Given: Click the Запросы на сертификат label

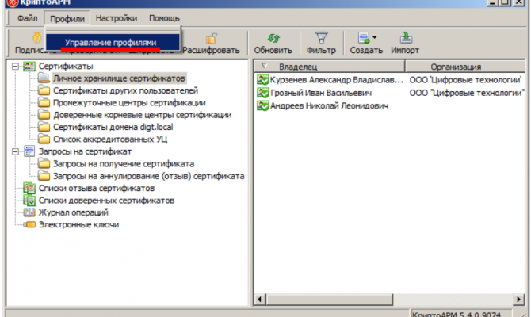Looking at the screenshot, I should coord(85,151).
